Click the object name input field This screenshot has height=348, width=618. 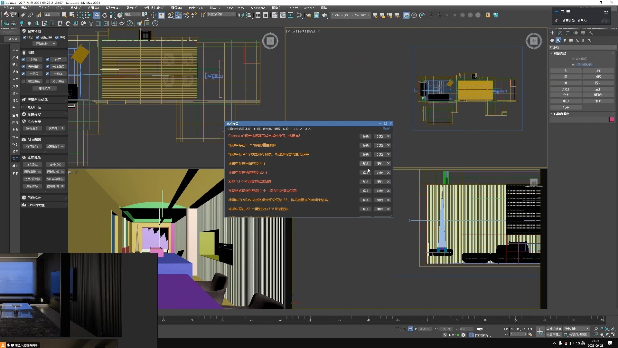point(579,120)
